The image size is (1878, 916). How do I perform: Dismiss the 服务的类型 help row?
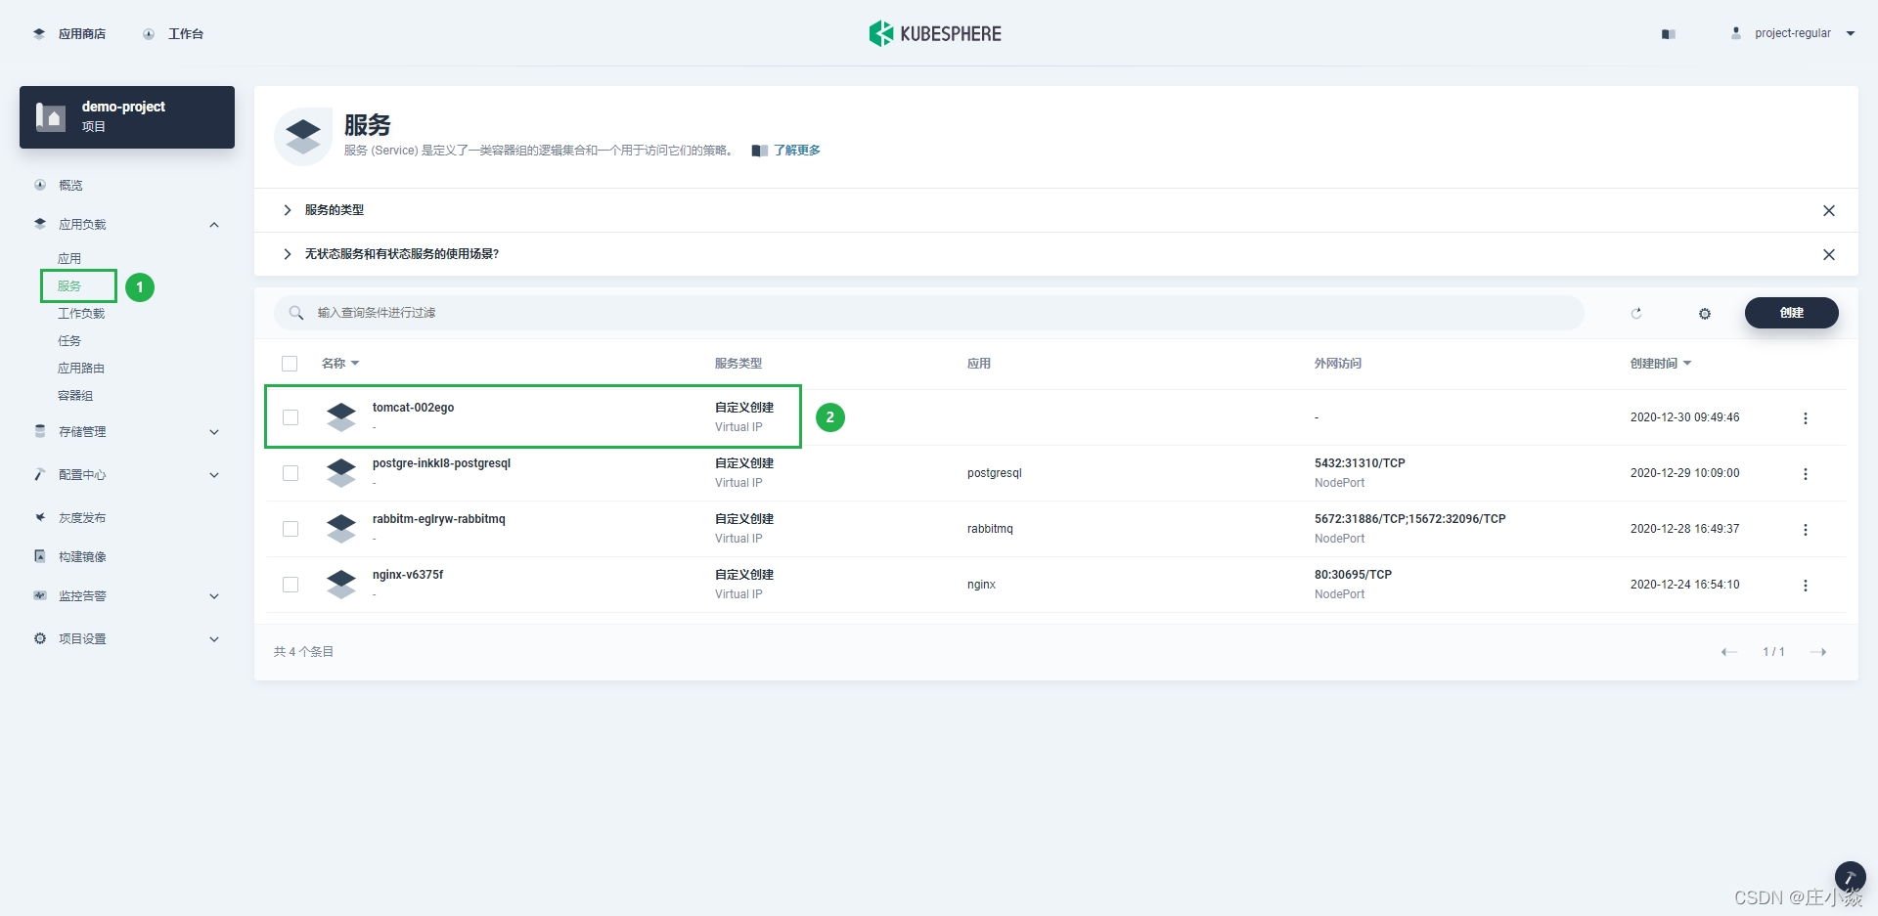[x=1829, y=210]
